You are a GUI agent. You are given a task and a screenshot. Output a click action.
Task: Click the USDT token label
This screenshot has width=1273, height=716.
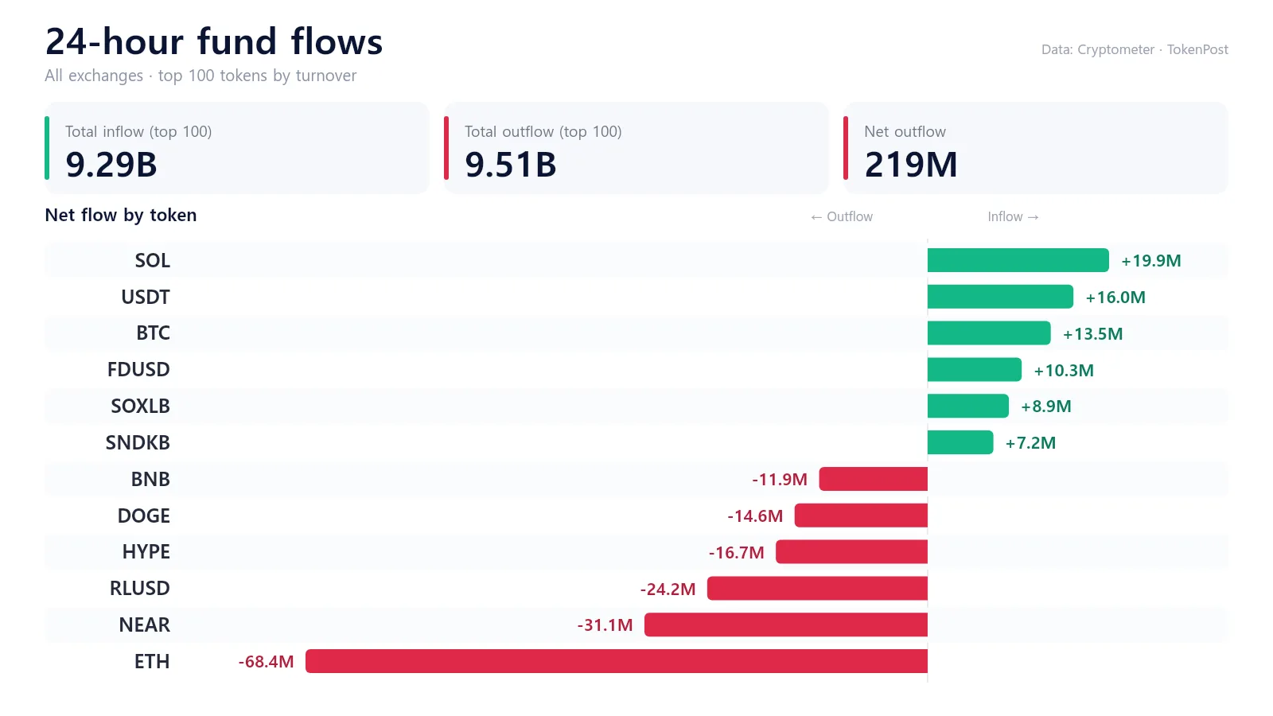(146, 297)
